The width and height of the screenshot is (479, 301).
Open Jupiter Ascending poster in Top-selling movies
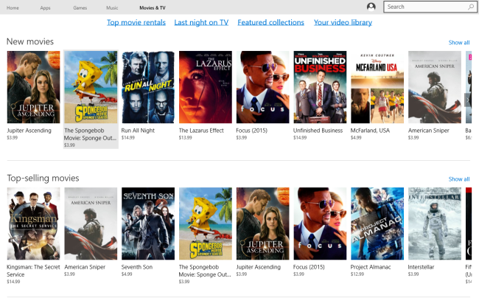263,224
